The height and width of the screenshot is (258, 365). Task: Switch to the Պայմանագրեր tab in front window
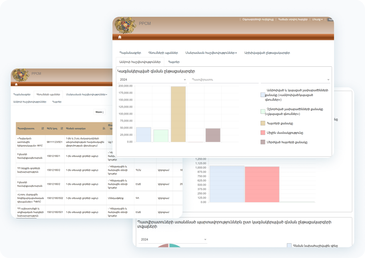tap(130, 53)
